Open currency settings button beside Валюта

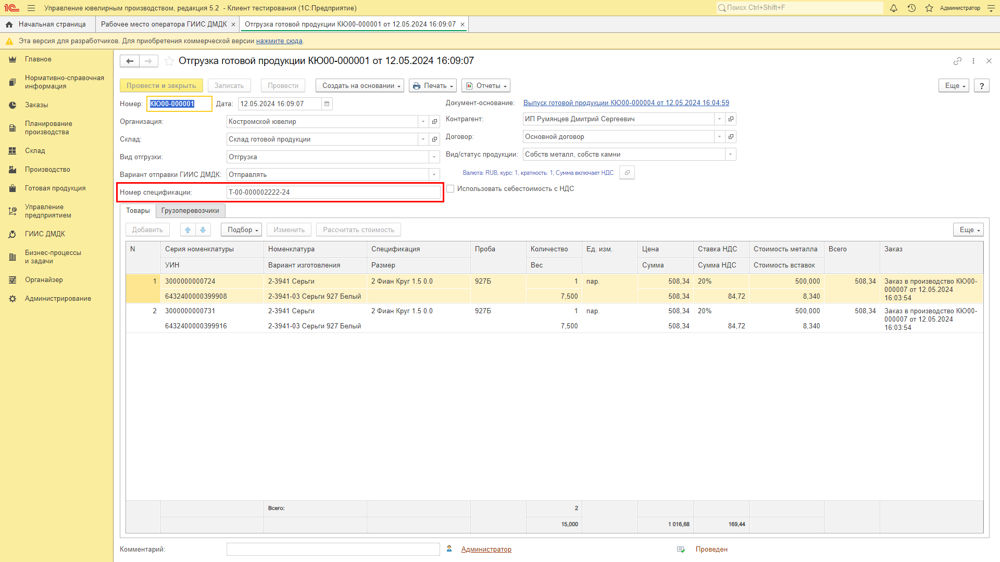627,172
